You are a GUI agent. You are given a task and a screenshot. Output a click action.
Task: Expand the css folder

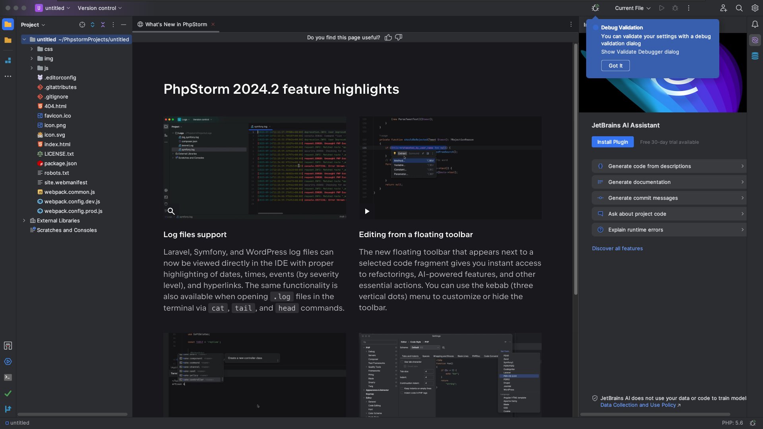pyautogui.click(x=32, y=49)
